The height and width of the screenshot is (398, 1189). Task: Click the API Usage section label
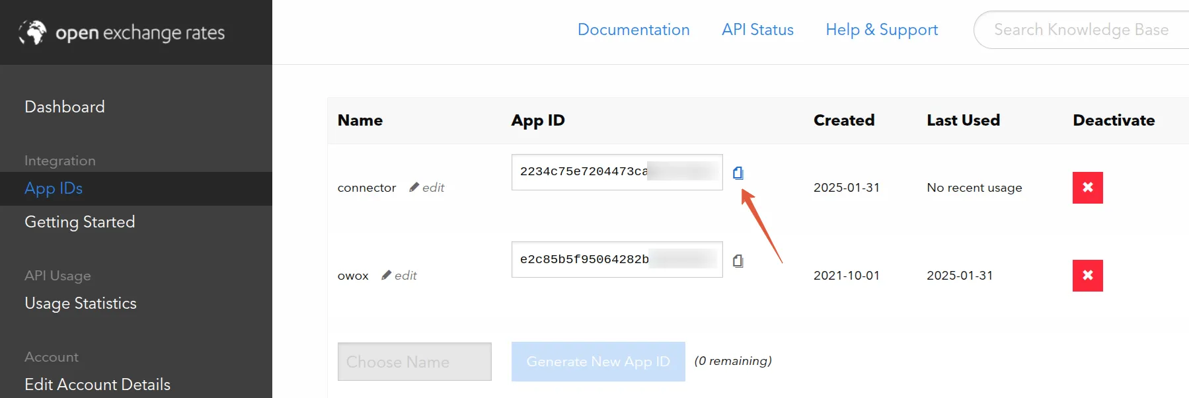[x=58, y=276]
